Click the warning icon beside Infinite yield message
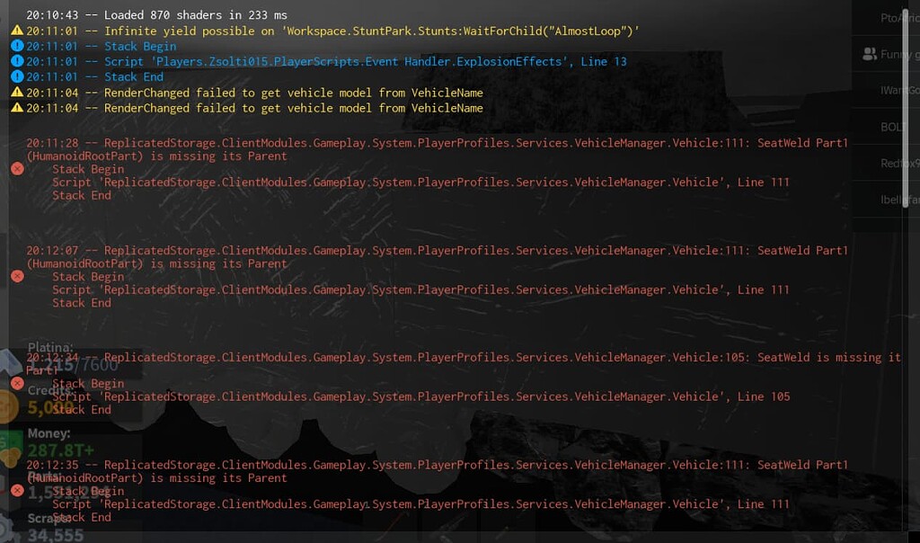The height and width of the screenshot is (543, 920). coord(16,31)
